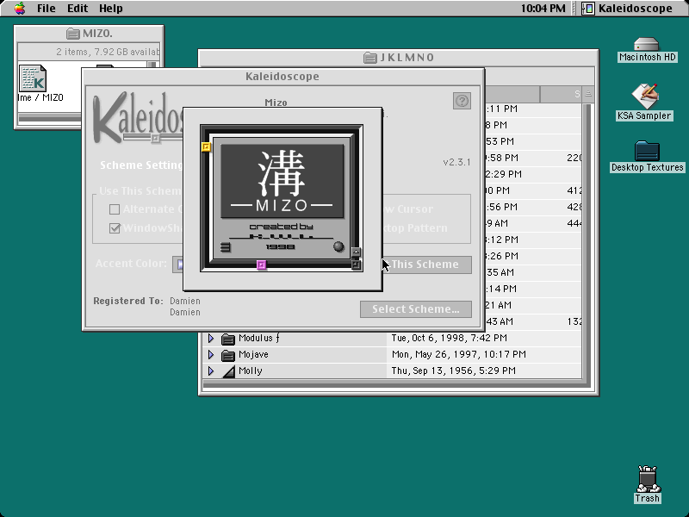Select the Modulus ƒ row name
Screen dimensions: 689x517
259,338
